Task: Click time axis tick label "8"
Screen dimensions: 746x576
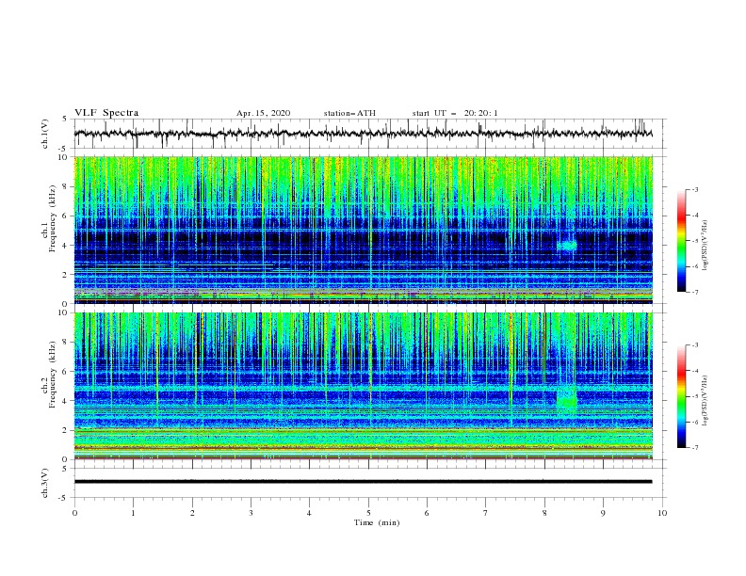Action: (544, 513)
